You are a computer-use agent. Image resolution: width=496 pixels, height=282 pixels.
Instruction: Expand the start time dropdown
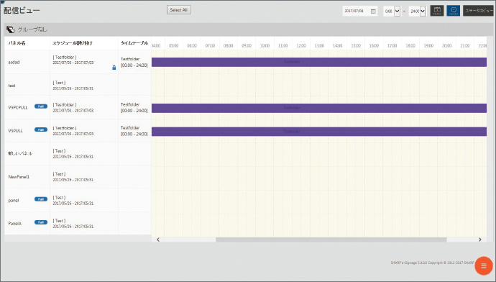pos(397,11)
